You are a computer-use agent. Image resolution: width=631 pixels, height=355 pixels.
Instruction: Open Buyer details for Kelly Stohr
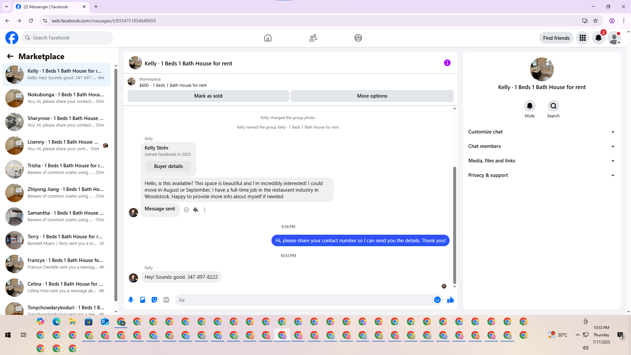[168, 166]
